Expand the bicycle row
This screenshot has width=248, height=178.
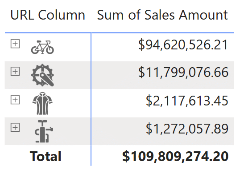(15, 44)
